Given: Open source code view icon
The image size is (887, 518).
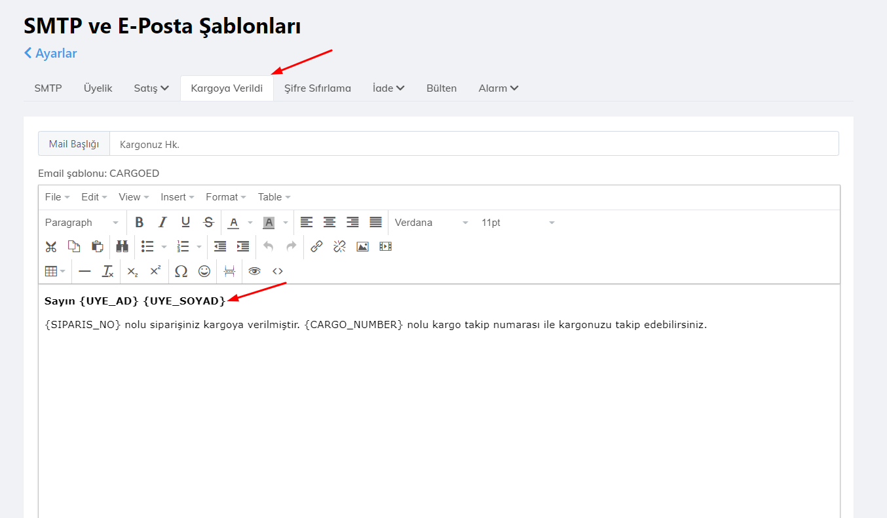Looking at the screenshot, I should pyautogui.click(x=278, y=271).
